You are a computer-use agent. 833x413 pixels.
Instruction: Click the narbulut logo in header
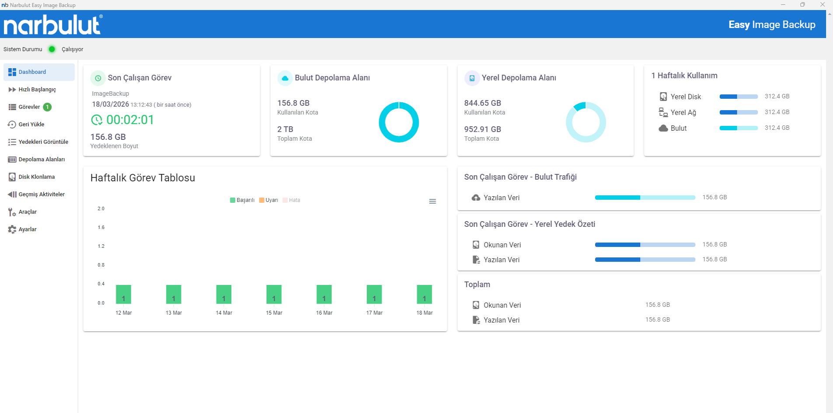click(x=53, y=24)
